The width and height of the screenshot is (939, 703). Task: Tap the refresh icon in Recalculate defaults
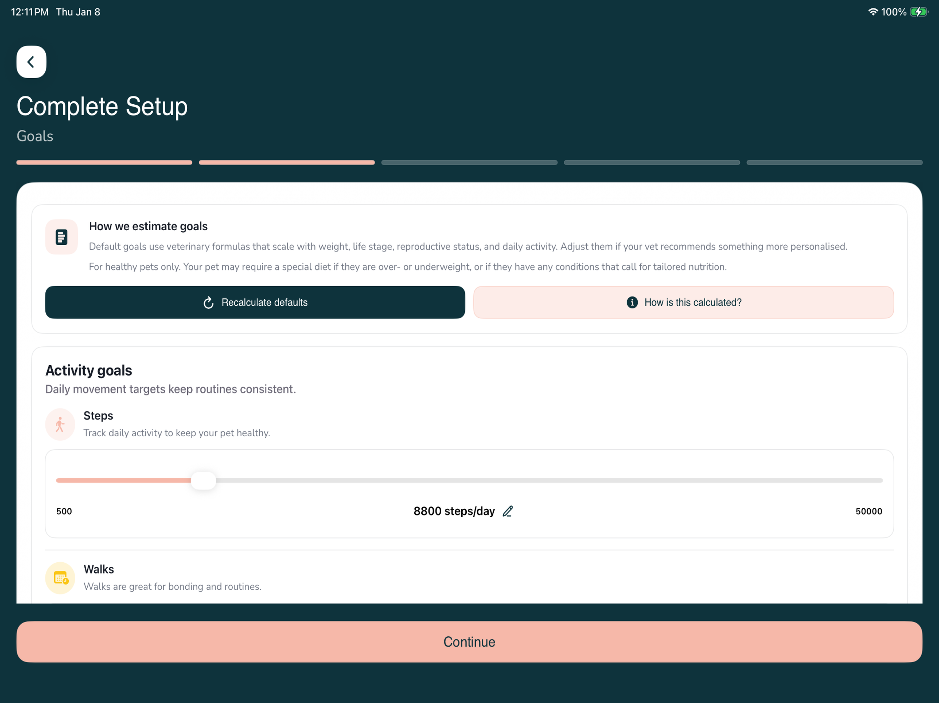(x=208, y=303)
